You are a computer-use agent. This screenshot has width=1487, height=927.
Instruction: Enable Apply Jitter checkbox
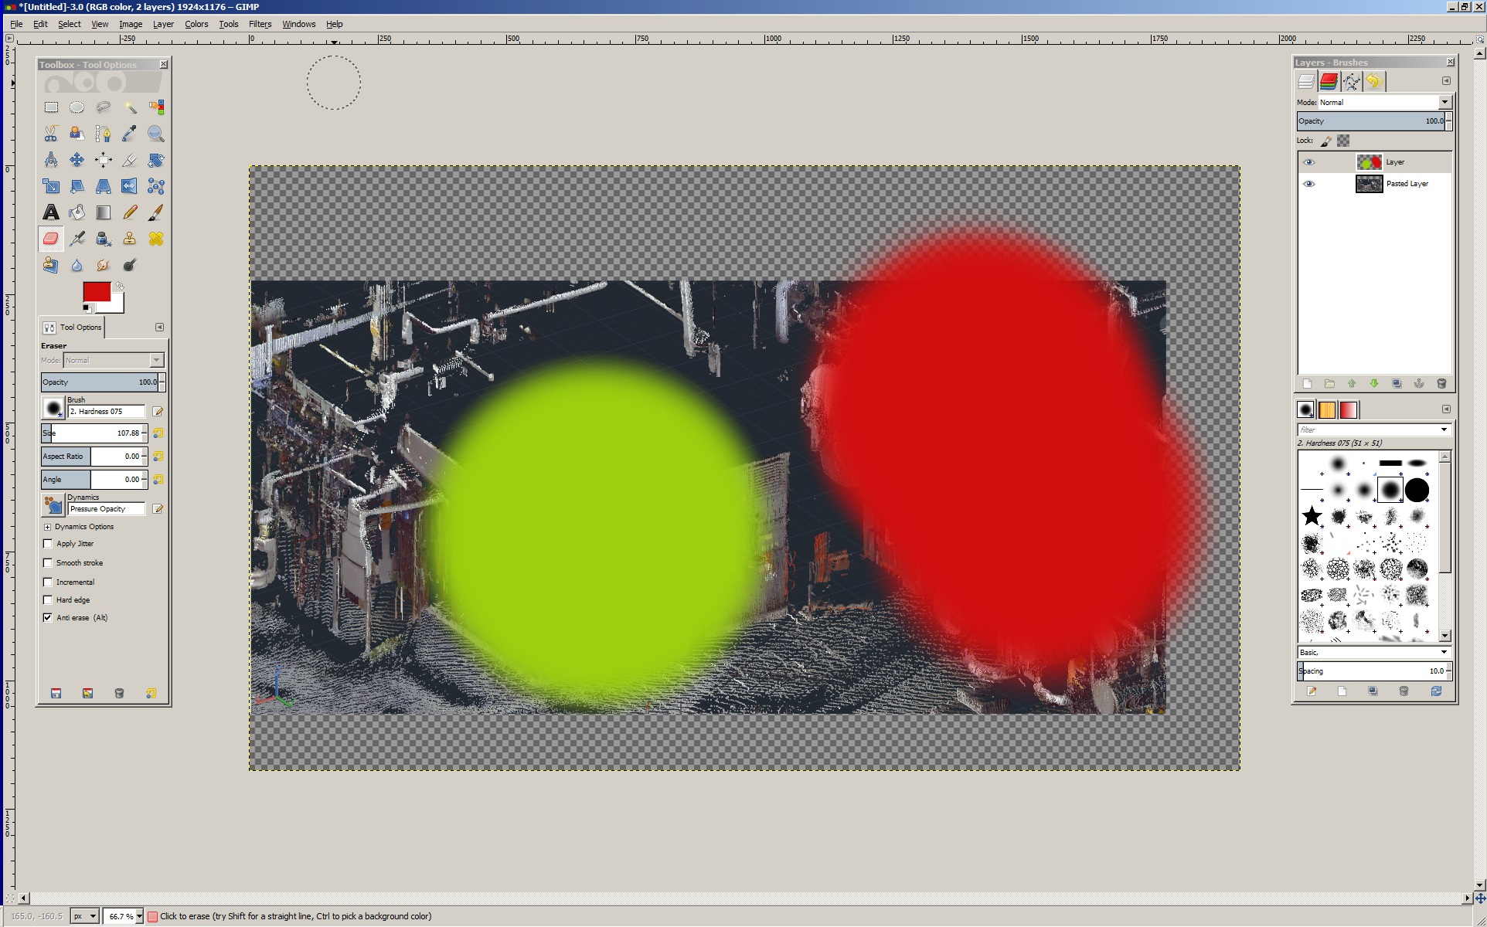click(48, 544)
